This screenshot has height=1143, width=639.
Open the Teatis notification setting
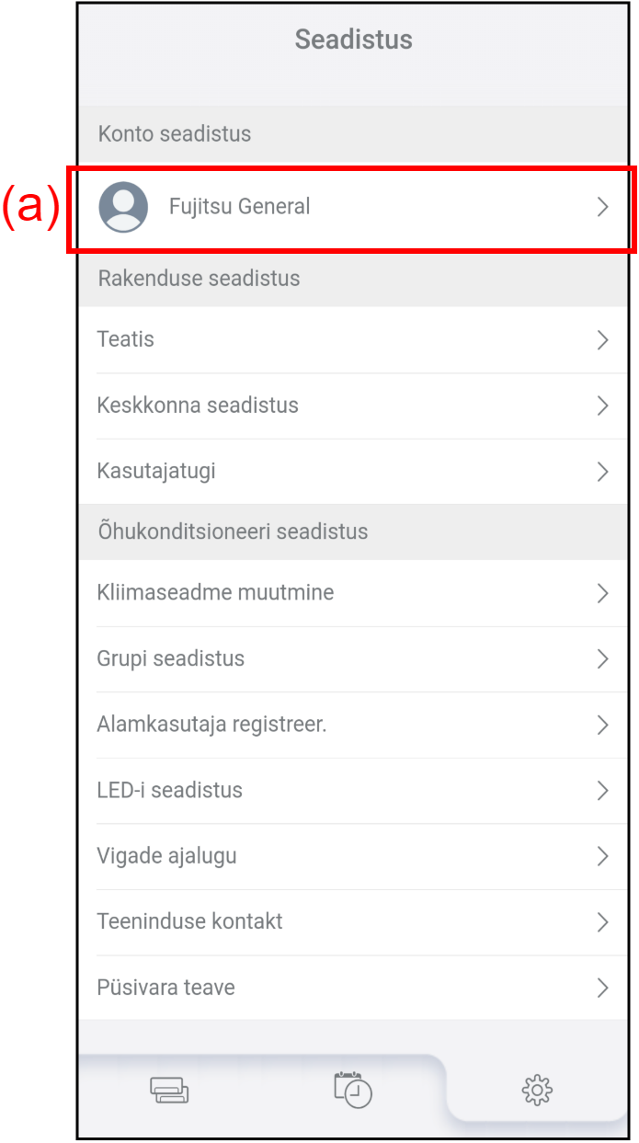353,339
